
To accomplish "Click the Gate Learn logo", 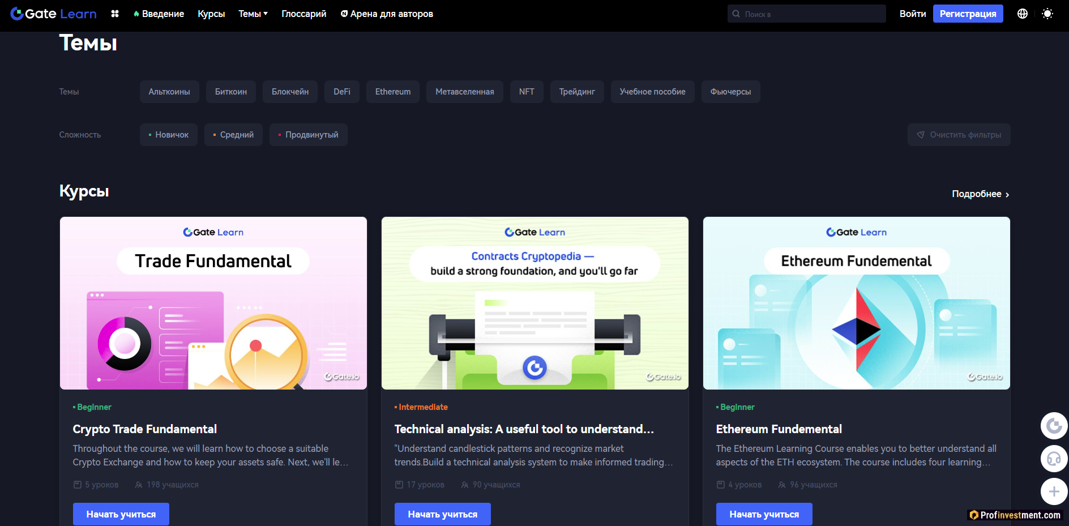I will point(53,14).
